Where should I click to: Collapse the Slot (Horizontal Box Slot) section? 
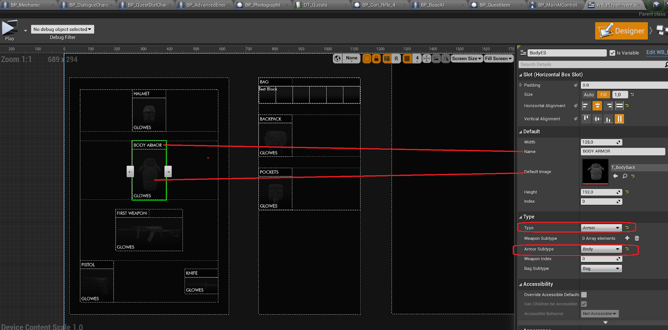click(521, 75)
